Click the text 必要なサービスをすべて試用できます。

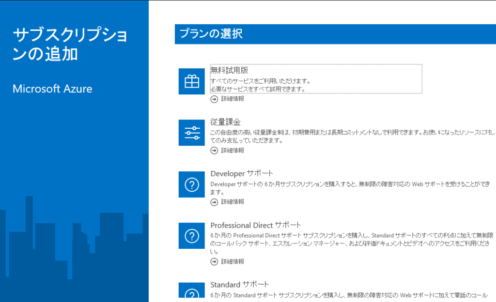258,89
